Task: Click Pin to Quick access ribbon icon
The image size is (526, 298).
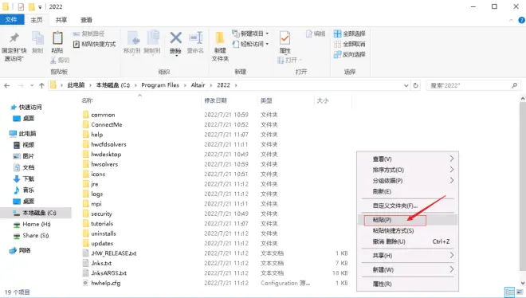Action: point(14,46)
